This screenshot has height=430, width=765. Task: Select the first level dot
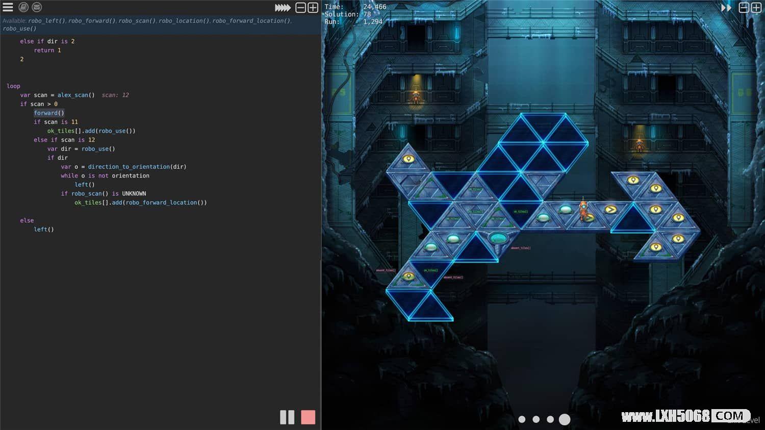(x=522, y=419)
